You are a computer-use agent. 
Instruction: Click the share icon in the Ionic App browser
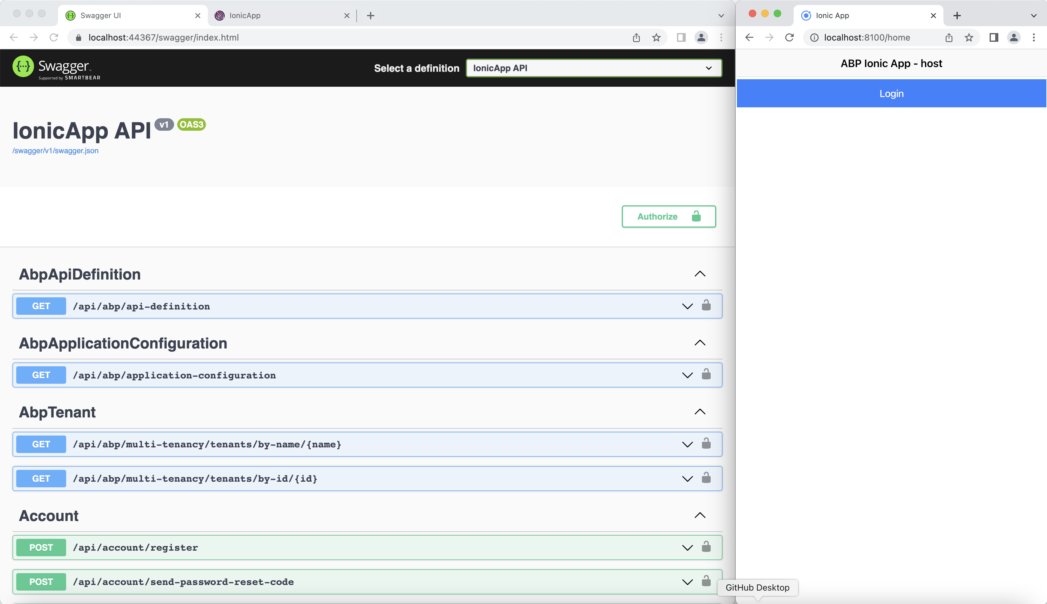(x=948, y=37)
